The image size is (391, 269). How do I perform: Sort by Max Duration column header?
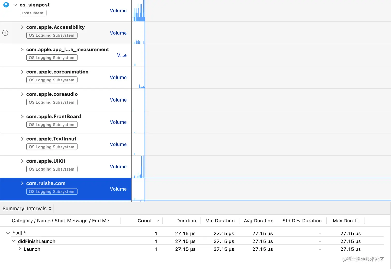[x=347, y=221]
